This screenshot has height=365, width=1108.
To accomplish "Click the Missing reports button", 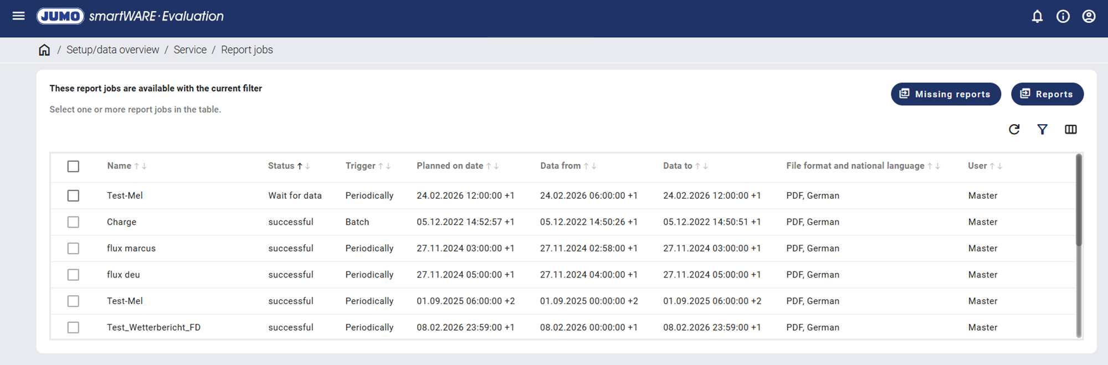I will pyautogui.click(x=945, y=94).
